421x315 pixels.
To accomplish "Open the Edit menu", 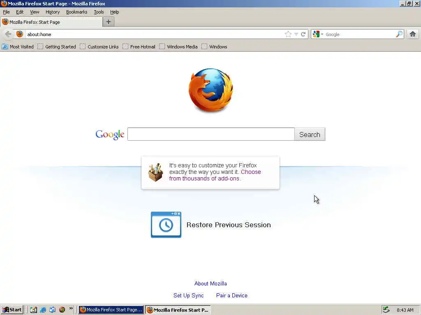I will click(x=20, y=12).
